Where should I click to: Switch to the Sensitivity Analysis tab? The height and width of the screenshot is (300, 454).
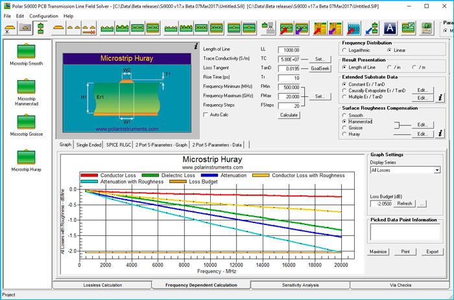tap(300, 285)
